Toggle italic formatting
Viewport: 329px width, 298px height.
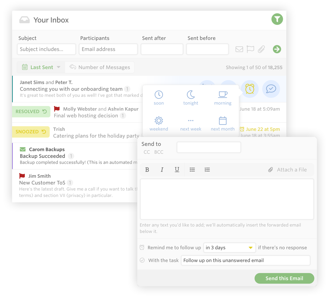coord(162,170)
